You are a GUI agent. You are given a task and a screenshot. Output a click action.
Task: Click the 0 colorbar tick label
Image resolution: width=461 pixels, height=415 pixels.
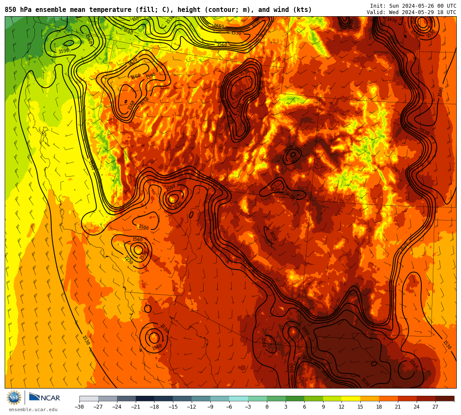point(267,407)
